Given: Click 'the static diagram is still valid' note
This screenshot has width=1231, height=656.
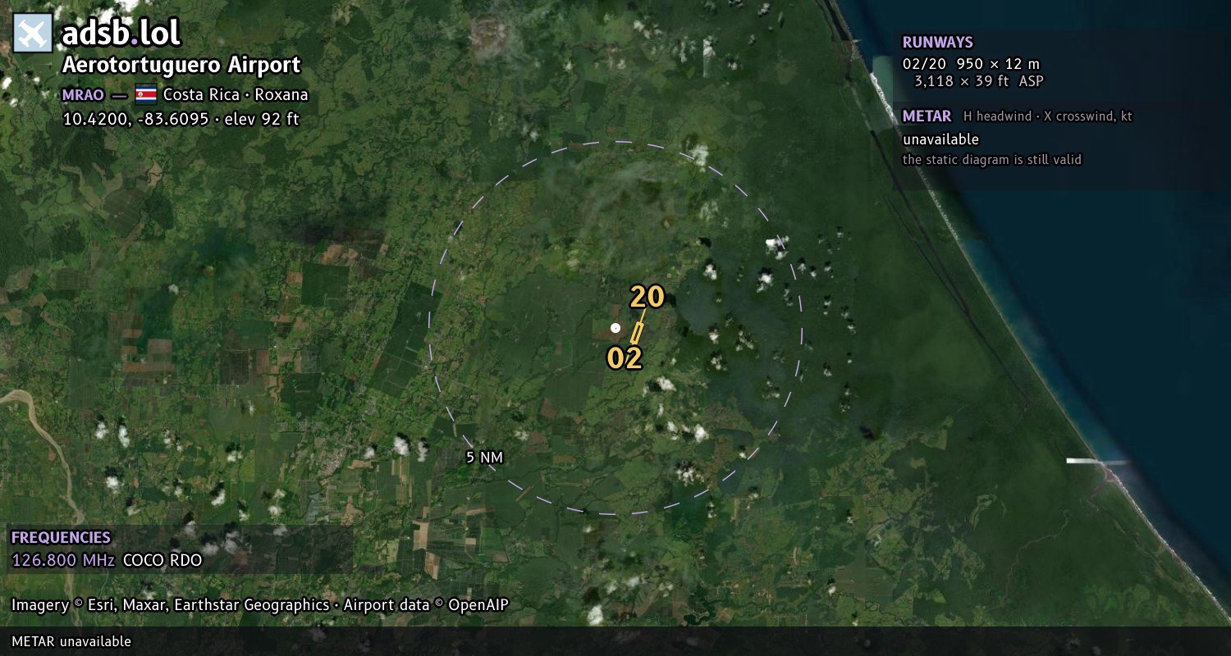Looking at the screenshot, I should pos(992,160).
